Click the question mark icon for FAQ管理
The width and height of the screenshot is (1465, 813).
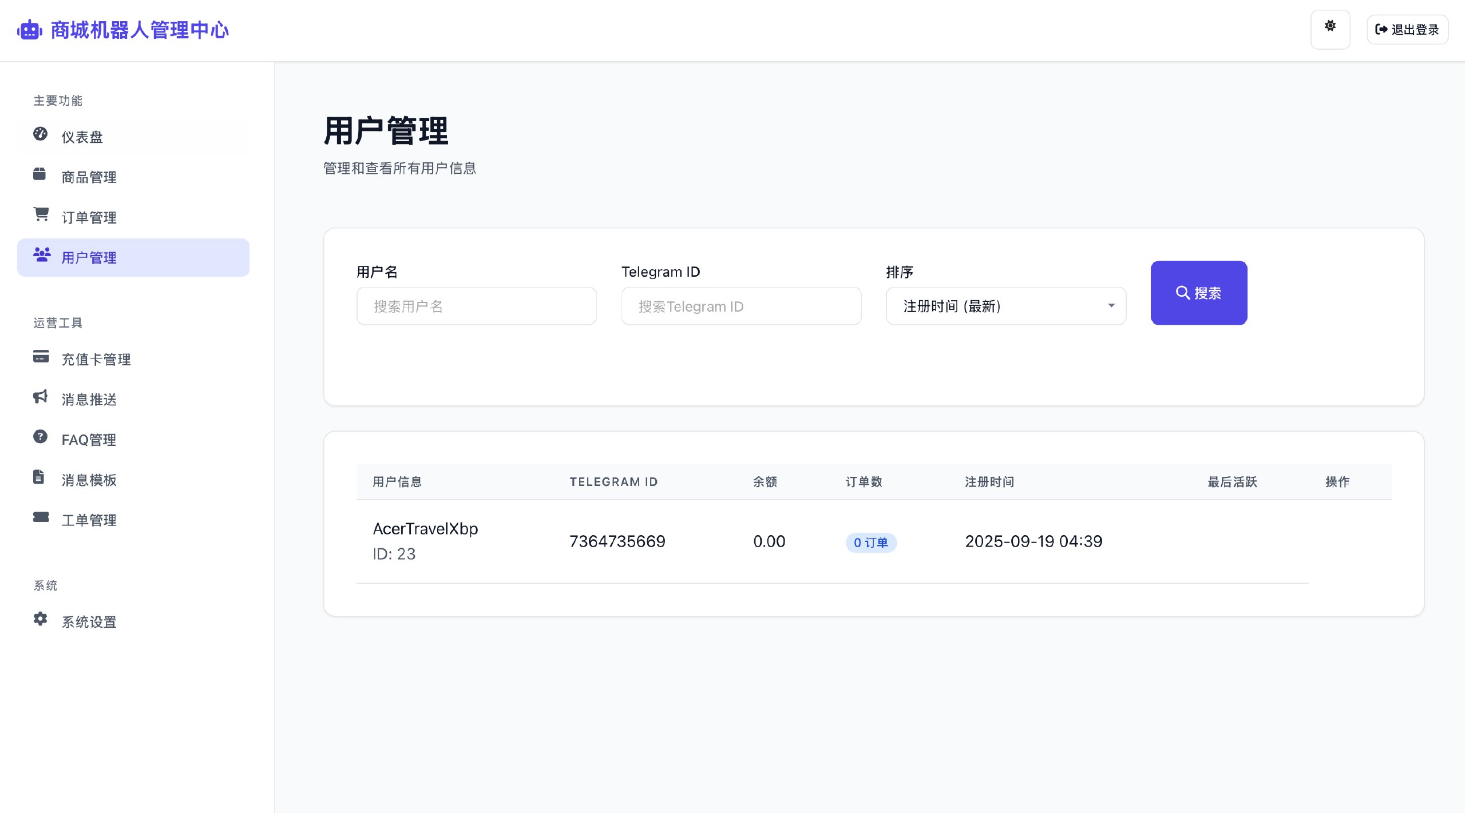[x=40, y=438]
